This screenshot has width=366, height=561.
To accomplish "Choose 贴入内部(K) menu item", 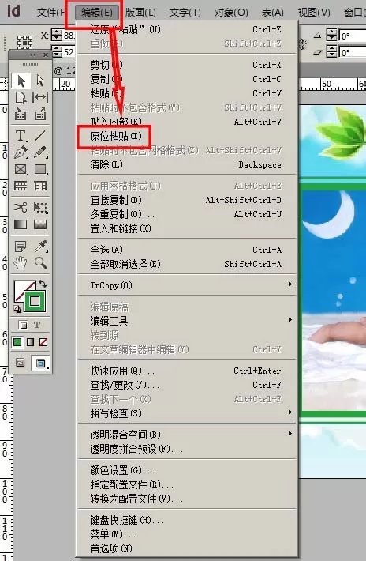I will (x=187, y=122).
